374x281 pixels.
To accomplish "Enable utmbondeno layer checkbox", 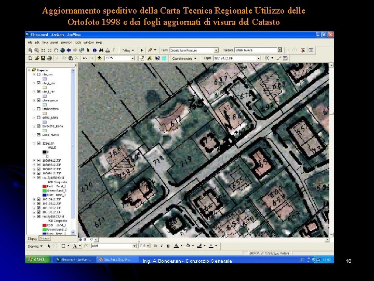I will tap(38, 109).
